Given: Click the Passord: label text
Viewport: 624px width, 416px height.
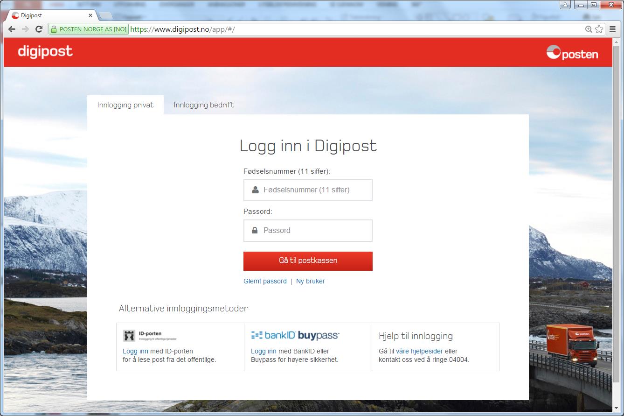Looking at the screenshot, I should click(x=258, y=212).
